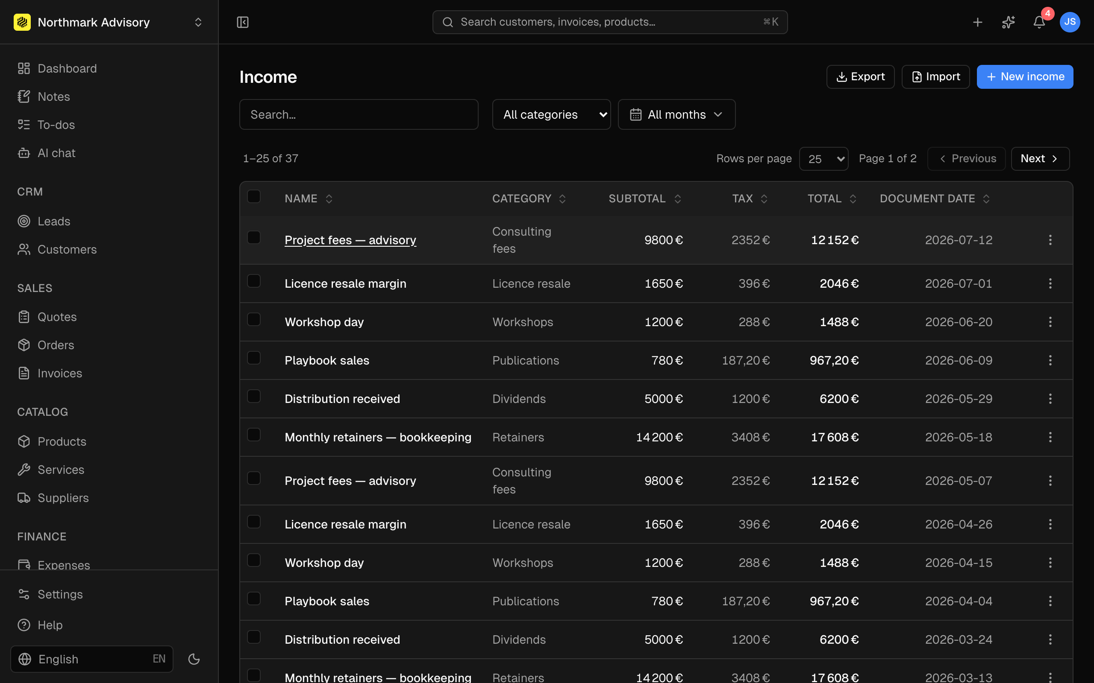Click the Previous page button
The width and height of the screenshot is (1094, 683).
[967, 158]
